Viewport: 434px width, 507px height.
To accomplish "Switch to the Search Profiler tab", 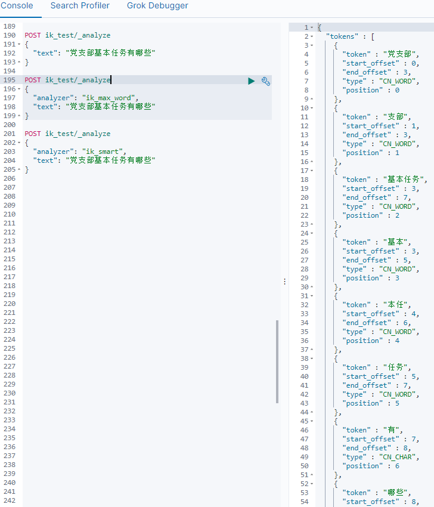I will pyautogui.click(x=79, y=6).
